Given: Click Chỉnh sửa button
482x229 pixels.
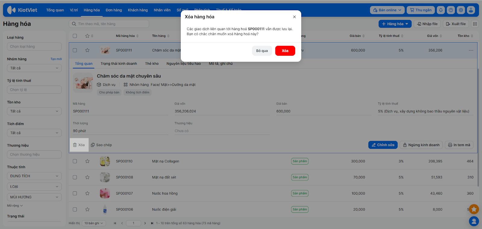Looking at the screenshot, I should (383, 145).
